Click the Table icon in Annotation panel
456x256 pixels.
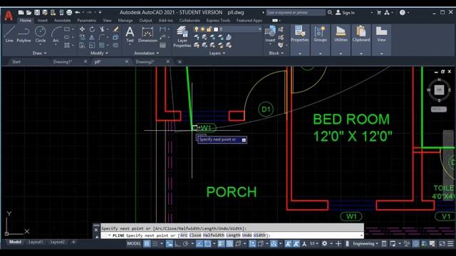tap(162, 46)
